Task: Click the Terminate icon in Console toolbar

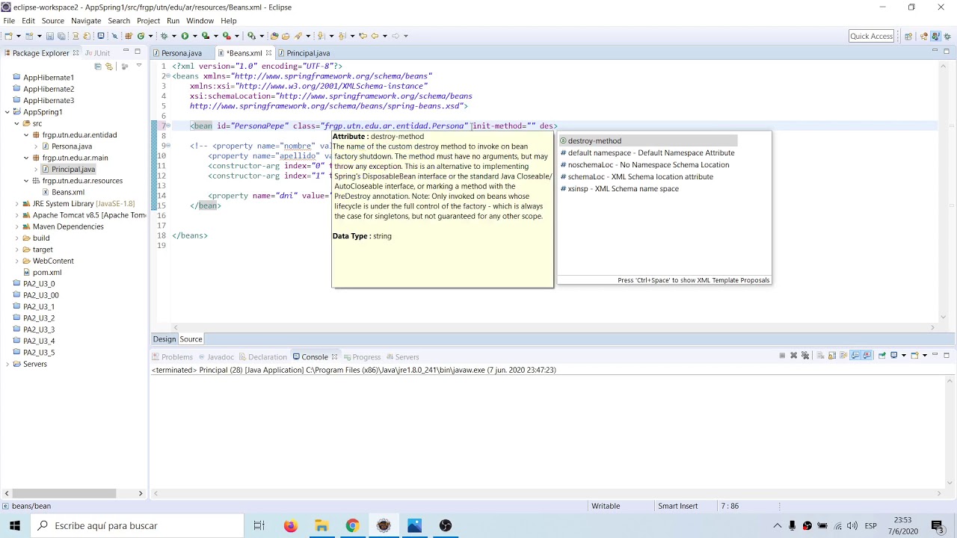Action: tap(782, 356)
